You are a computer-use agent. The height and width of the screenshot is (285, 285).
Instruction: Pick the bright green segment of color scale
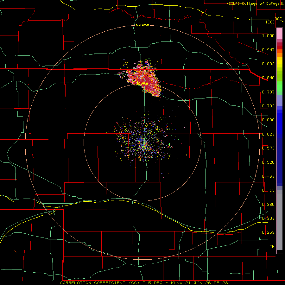280,86
